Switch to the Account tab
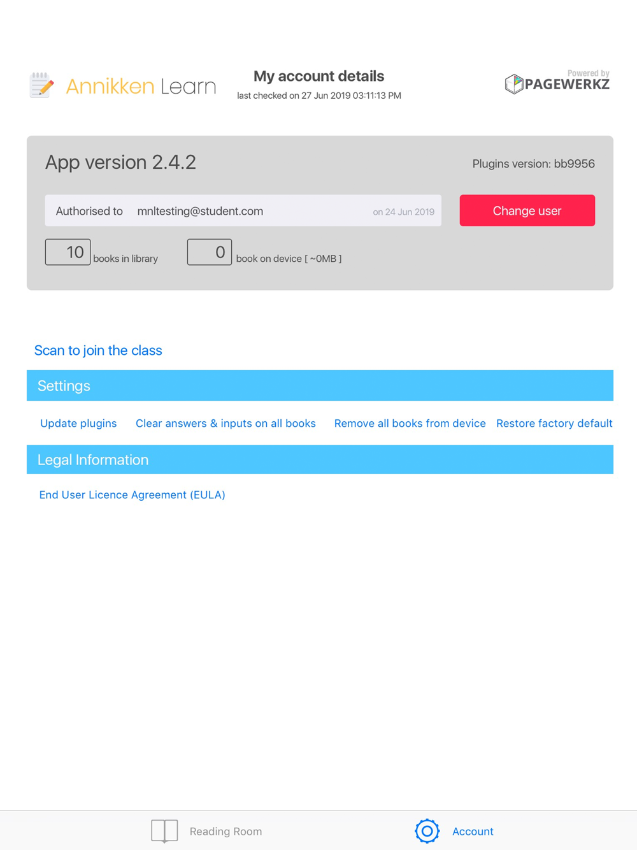637x850 pixels. tap(454, 831)
